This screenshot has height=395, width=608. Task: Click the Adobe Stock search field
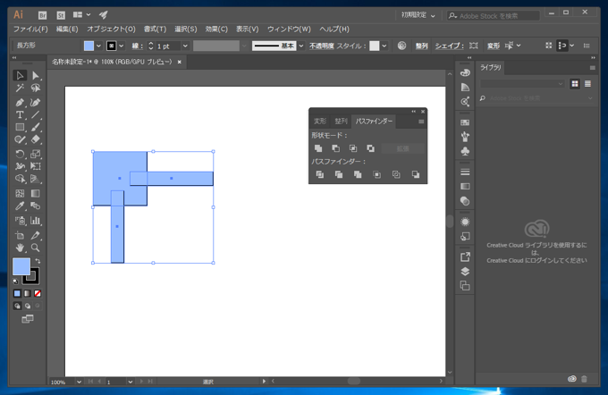click(x=494, y=15)
